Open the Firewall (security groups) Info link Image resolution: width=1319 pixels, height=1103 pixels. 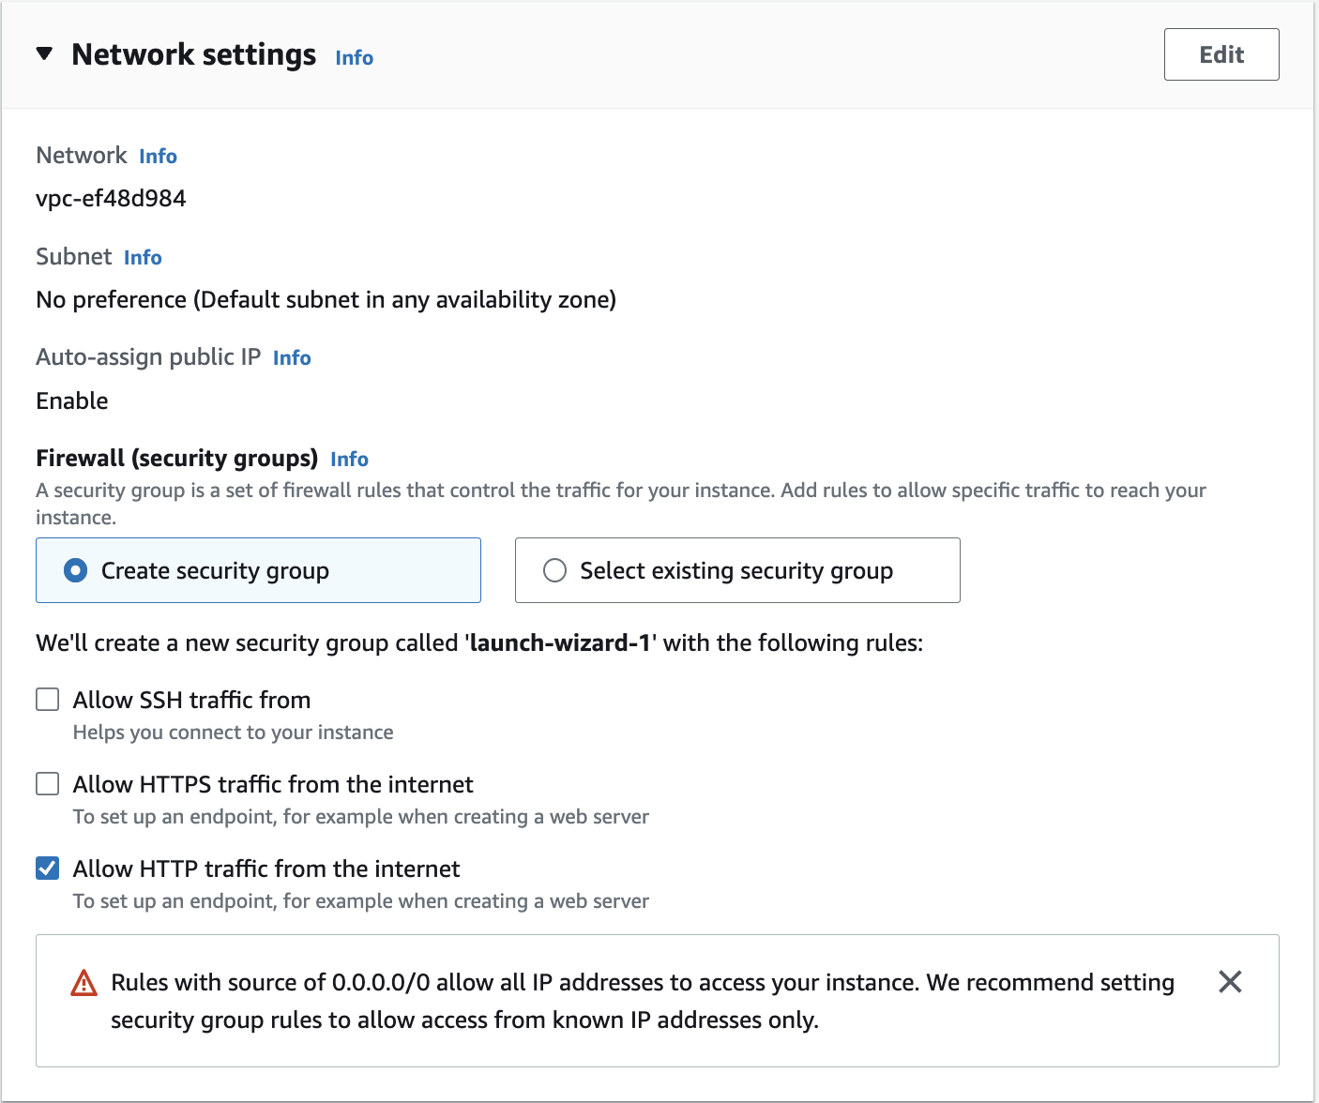349,459
